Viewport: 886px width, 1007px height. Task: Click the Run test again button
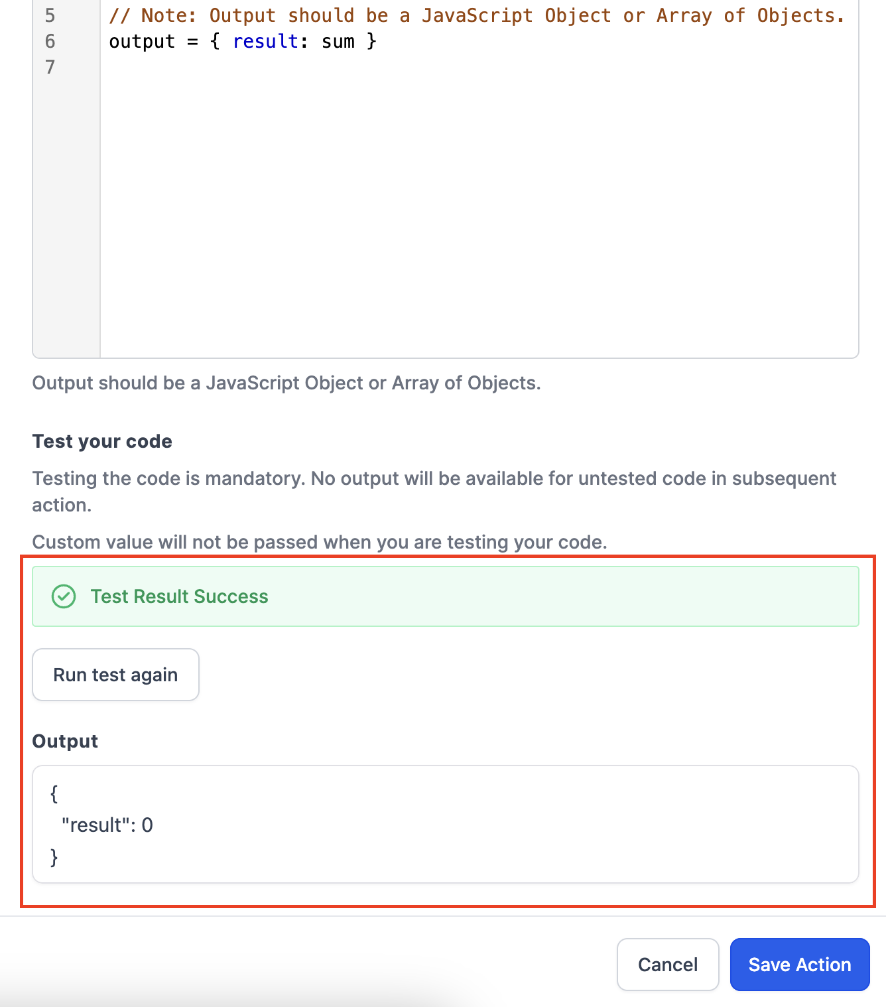coord(115,675)
